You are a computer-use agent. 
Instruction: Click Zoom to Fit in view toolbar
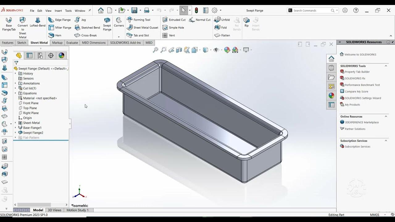click(156, 50)
